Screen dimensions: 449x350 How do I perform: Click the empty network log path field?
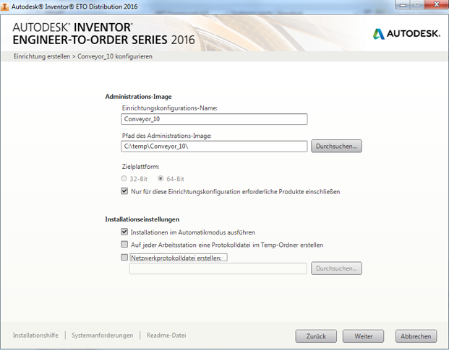point(218,268)
